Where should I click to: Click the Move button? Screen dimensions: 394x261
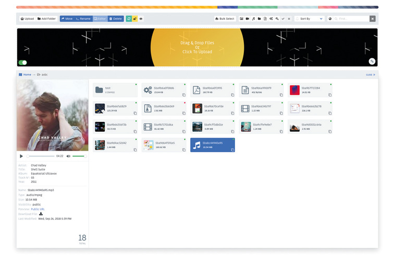tap(67, 19)
